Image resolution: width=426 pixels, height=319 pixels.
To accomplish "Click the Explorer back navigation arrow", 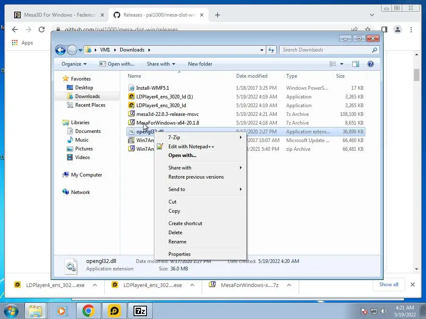I will [x=60, y=50].
